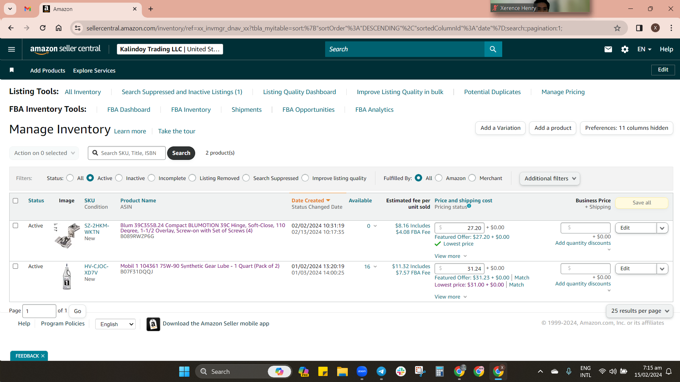Open the Gmail pinned tab
Viewport: 680px width, 382px height.
[28, 9]
